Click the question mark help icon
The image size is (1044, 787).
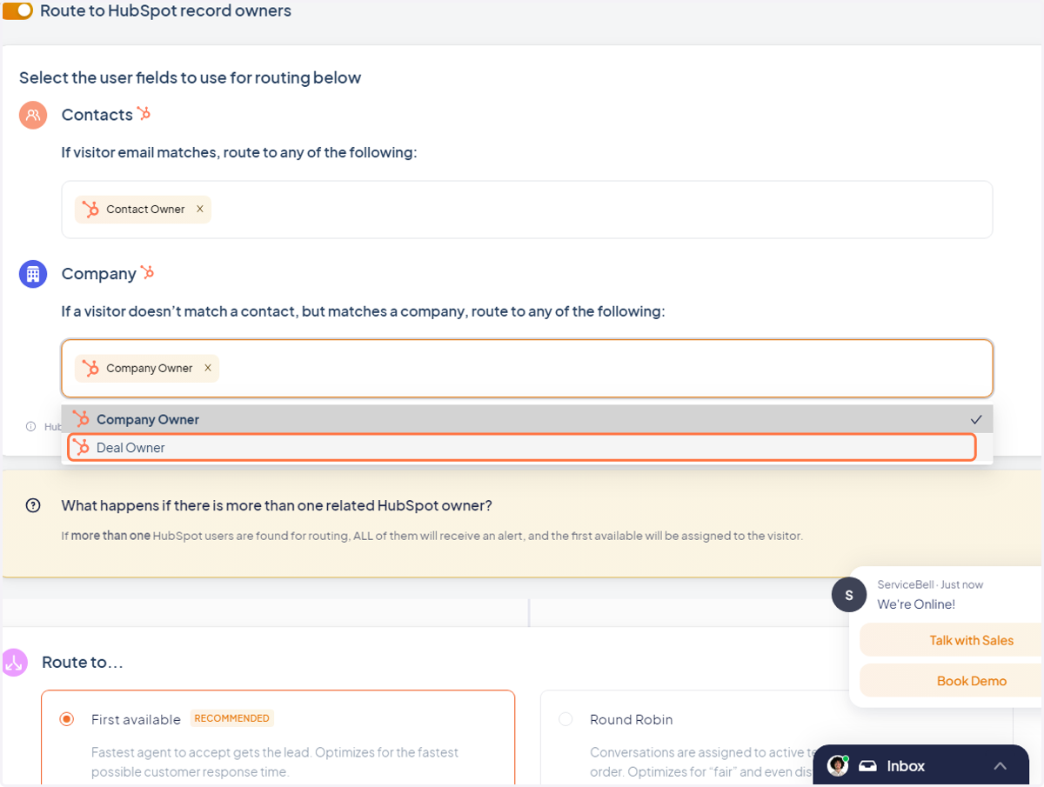[33, 505]
